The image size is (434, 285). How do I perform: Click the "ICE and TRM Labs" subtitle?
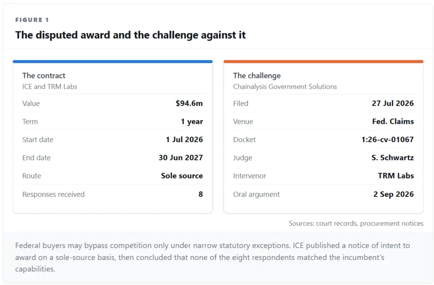pyautogui.click(x=50, y=87)
